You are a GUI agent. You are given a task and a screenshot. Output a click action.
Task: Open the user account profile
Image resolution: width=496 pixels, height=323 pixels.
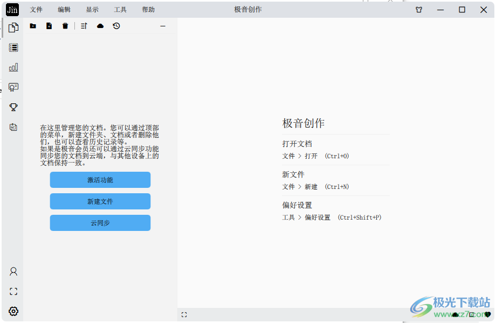click(x=13, y=271)
